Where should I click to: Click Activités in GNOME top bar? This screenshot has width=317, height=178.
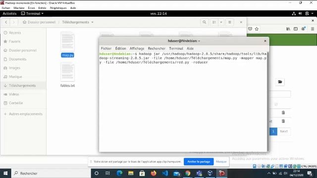(9, 13)
